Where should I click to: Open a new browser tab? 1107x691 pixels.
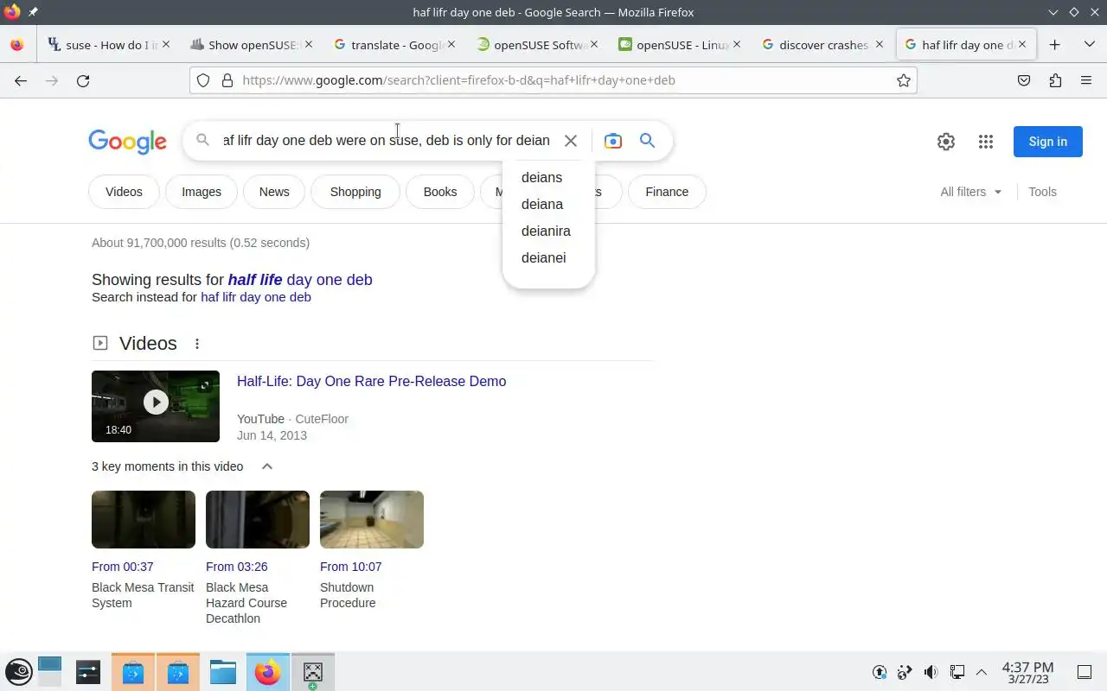pyautogui.click(x=1054, y=45)
